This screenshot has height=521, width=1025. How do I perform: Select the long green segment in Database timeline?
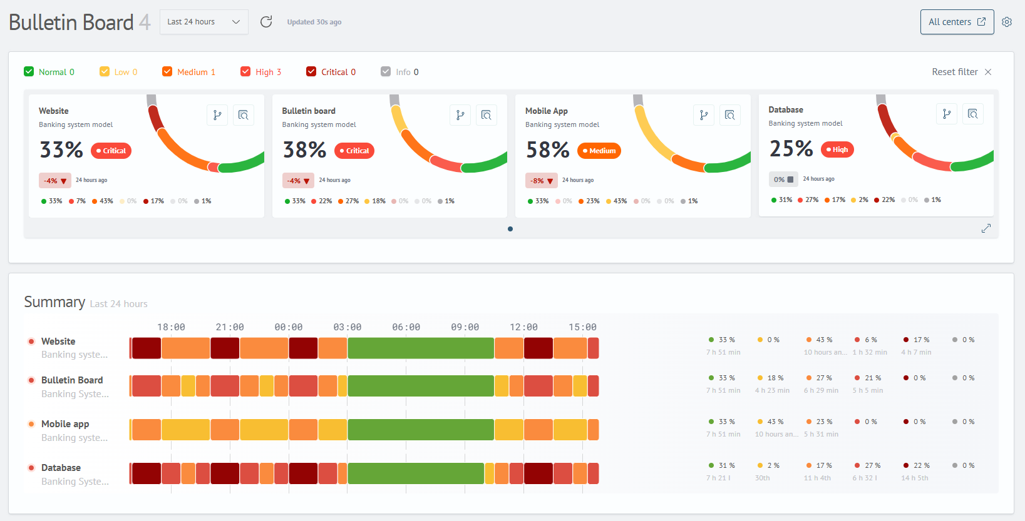[416, 473]
